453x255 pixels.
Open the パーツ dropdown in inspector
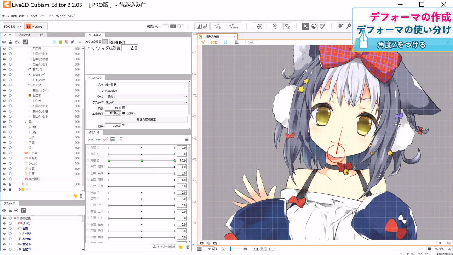coord(147,96)
